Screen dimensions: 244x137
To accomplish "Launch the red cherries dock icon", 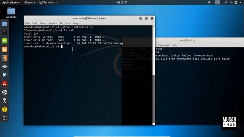I will click(5, 84).
